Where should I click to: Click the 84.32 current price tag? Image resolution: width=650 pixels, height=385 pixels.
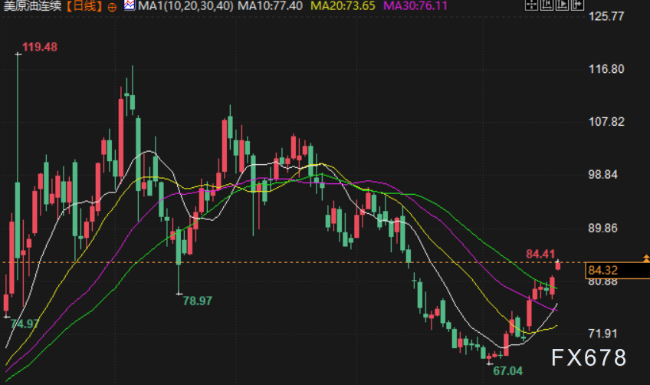[x=602, y=271]
